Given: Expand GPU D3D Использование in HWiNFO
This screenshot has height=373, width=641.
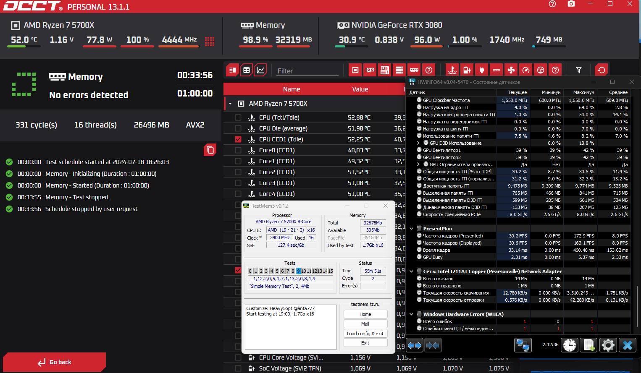Looking at the screenshot, I should [418, 143].
